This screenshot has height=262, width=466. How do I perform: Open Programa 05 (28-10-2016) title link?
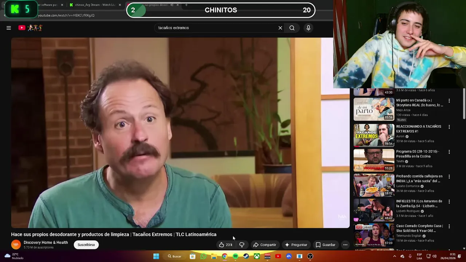(418, 154)
